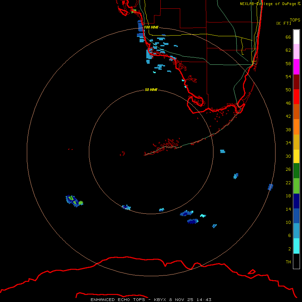Click the medium blue legend swatch
The height and width of the screenshot is (302, 302).
[296, 216]
